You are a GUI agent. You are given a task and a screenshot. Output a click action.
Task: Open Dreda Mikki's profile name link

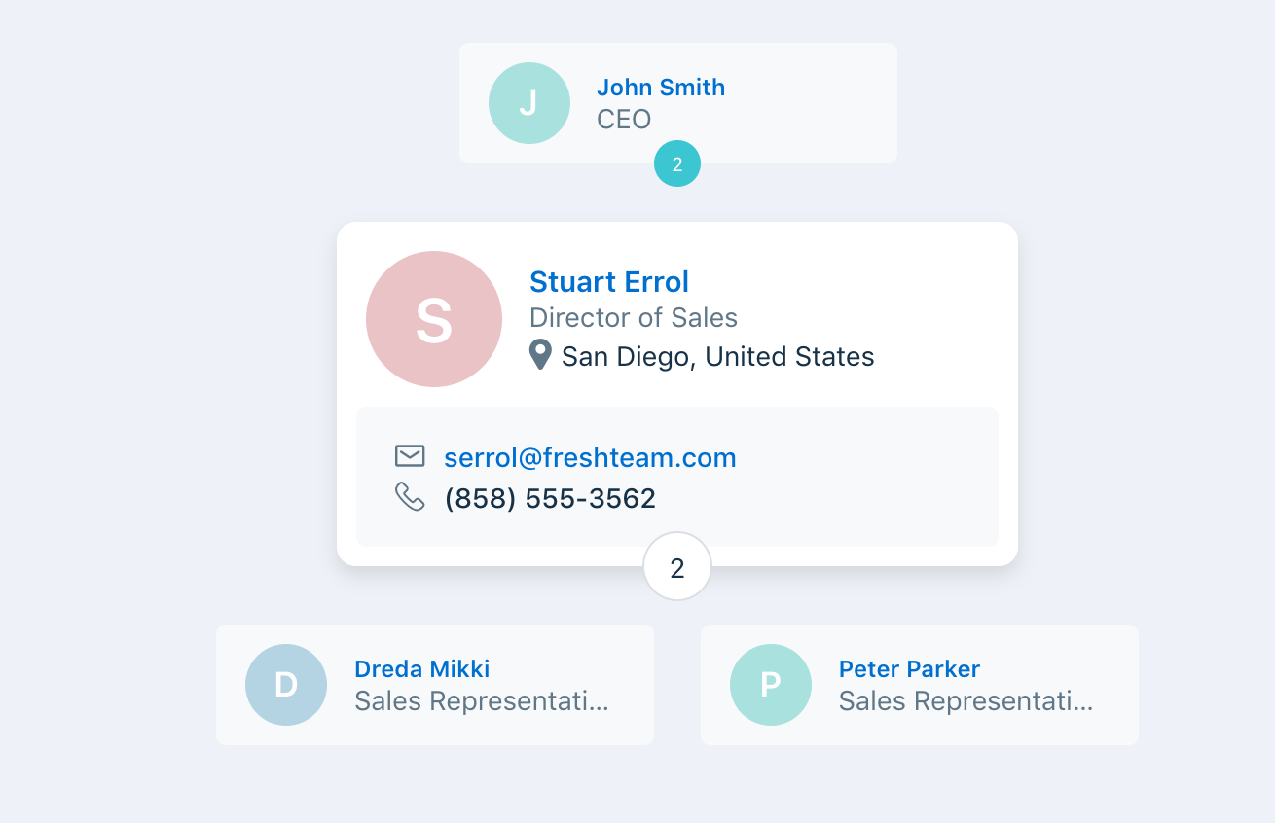[422, 669]
